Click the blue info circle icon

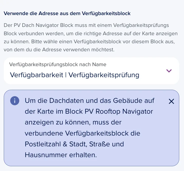coord(15,101)
